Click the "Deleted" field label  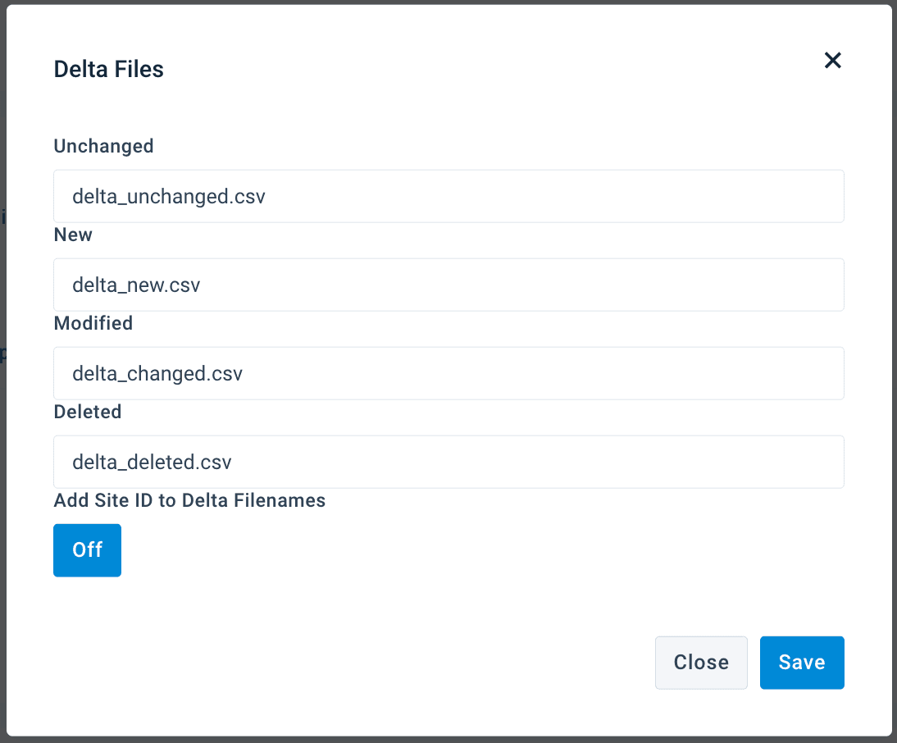(x=87, y=412)
